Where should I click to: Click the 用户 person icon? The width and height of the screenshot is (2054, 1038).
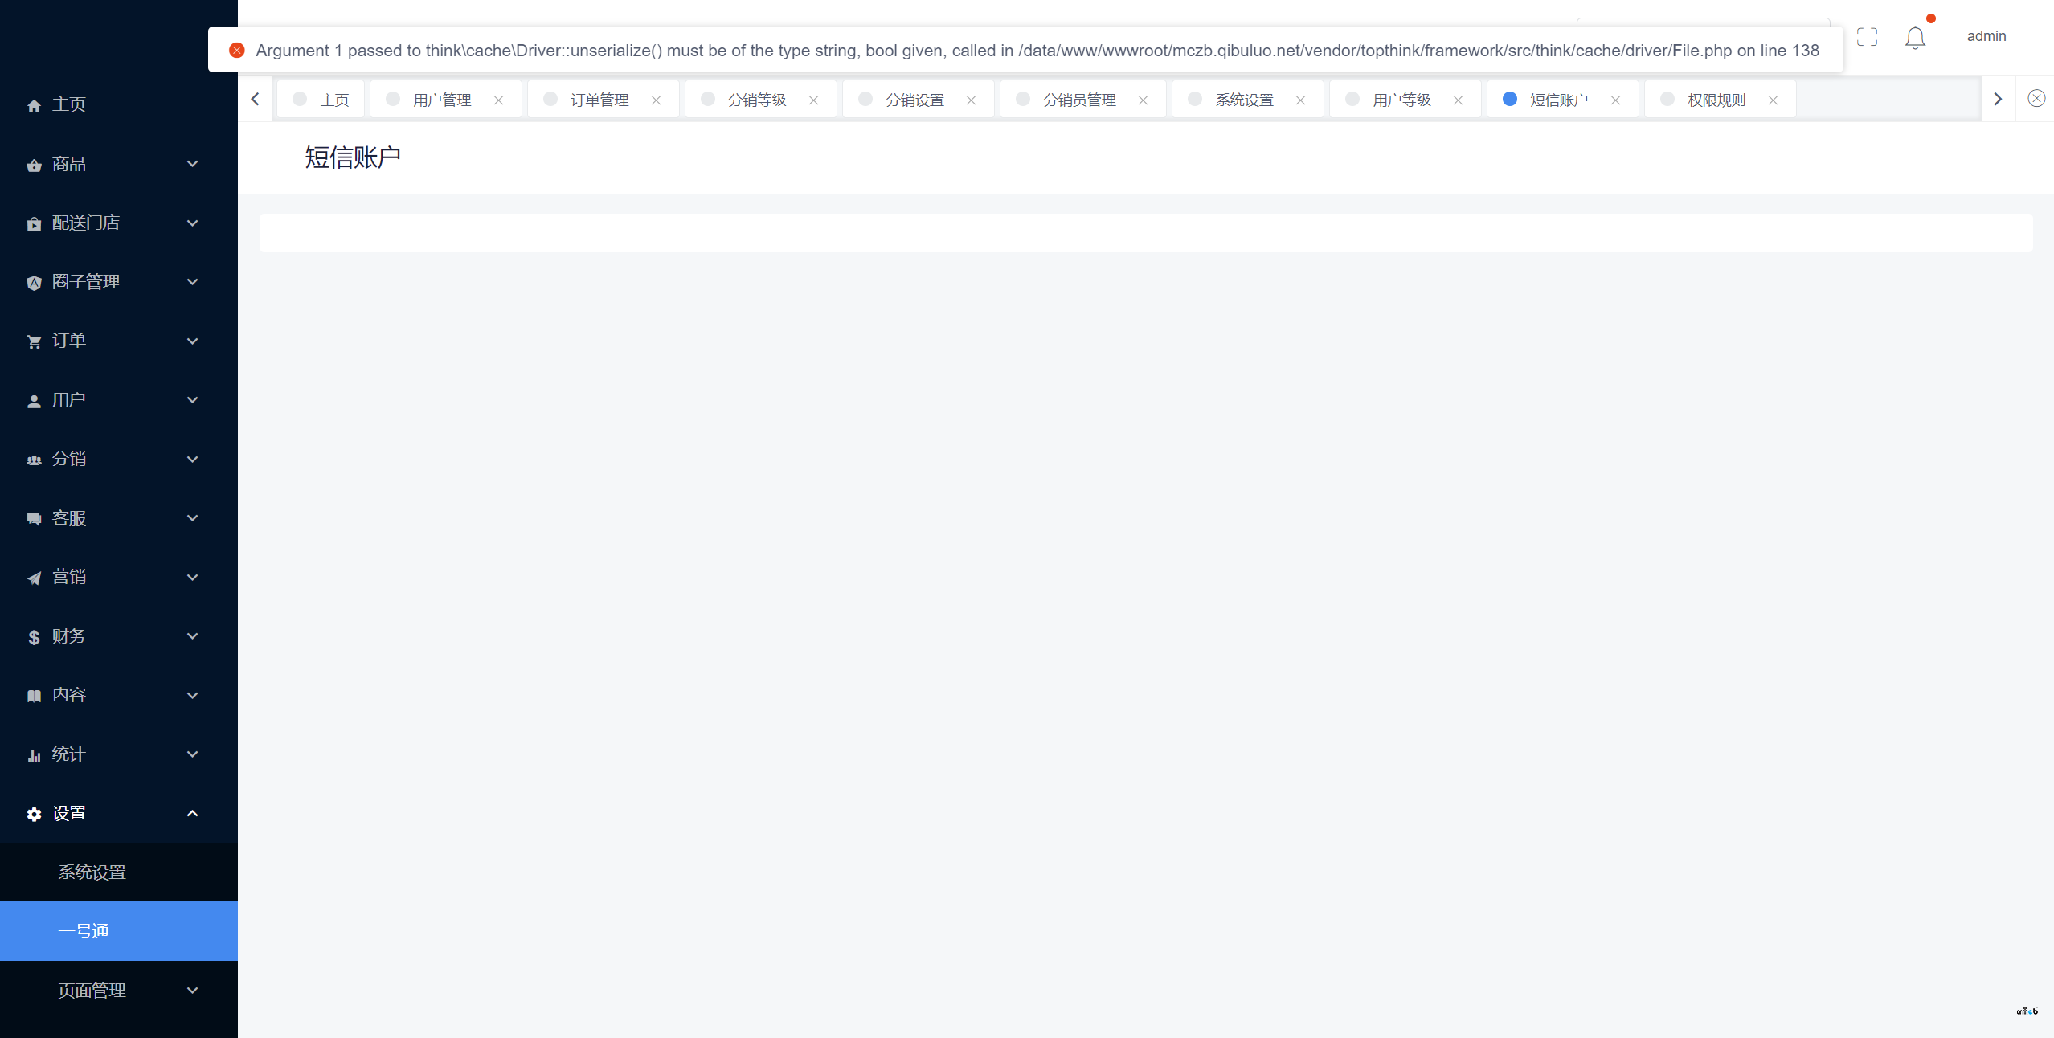click(34, 401)
